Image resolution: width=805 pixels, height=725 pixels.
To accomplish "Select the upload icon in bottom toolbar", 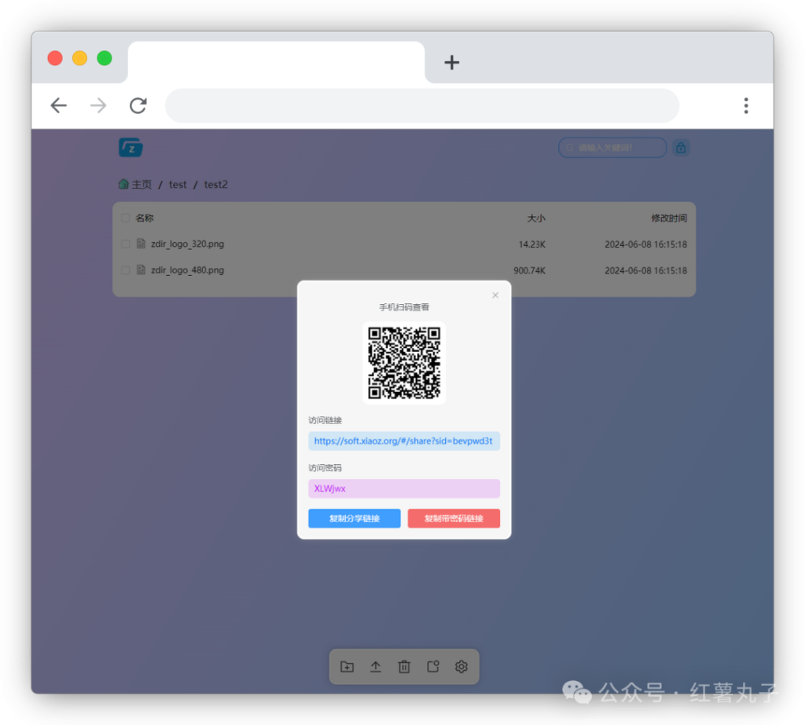I will tap(376, 666).
